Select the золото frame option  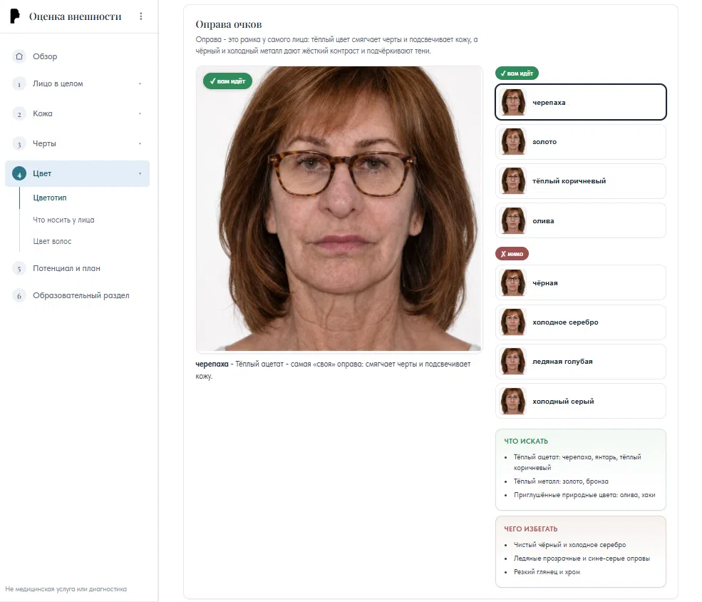(581, 142)
